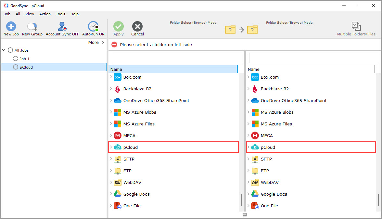
Task: Click MEGA icon in left pane
Action: click(118, 136)
